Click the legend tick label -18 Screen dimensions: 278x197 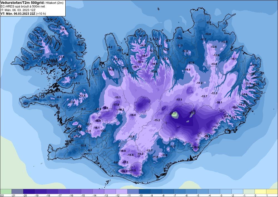(48, 195)
